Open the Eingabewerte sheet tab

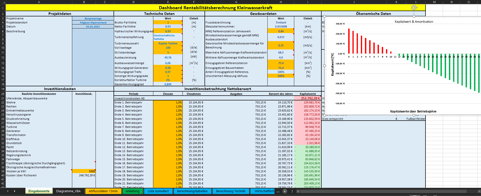point(39,191)
